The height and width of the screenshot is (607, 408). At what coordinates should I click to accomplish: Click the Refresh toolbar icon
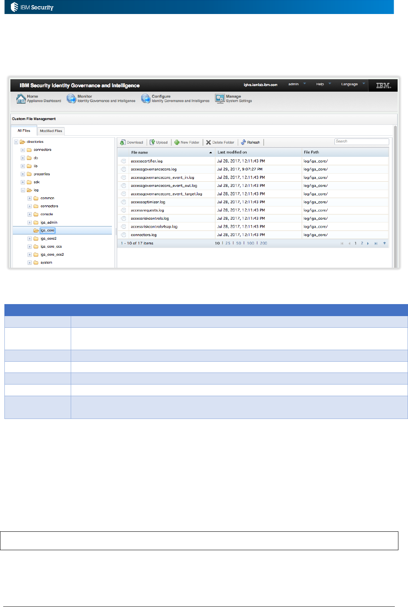click(x=243, y=142)
